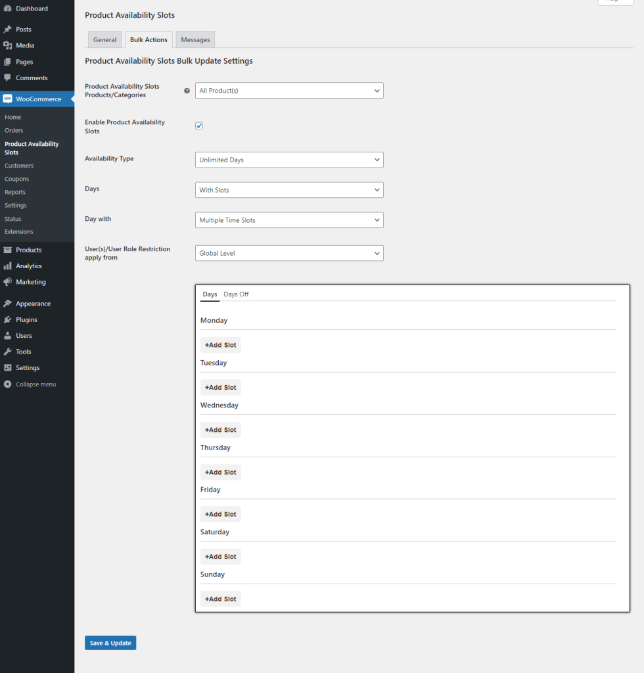Click the Media icon in sidebar
This screenshot has width=644, height=673.
8,45
